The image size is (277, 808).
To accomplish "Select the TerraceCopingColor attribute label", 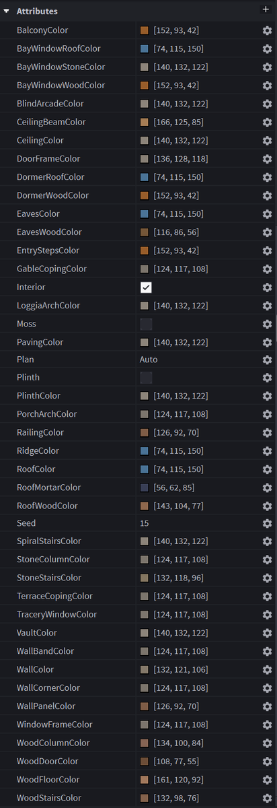I will pos(54,597).
